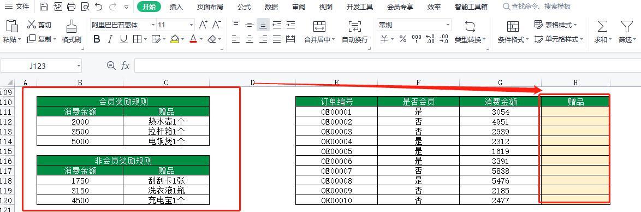Open the font size dropdown
Viewport: 641px width, 212px height.
[191, 25]
